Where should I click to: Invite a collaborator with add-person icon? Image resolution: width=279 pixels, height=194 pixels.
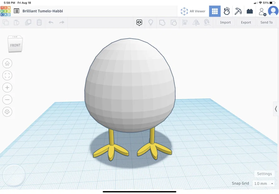[262, 12]
